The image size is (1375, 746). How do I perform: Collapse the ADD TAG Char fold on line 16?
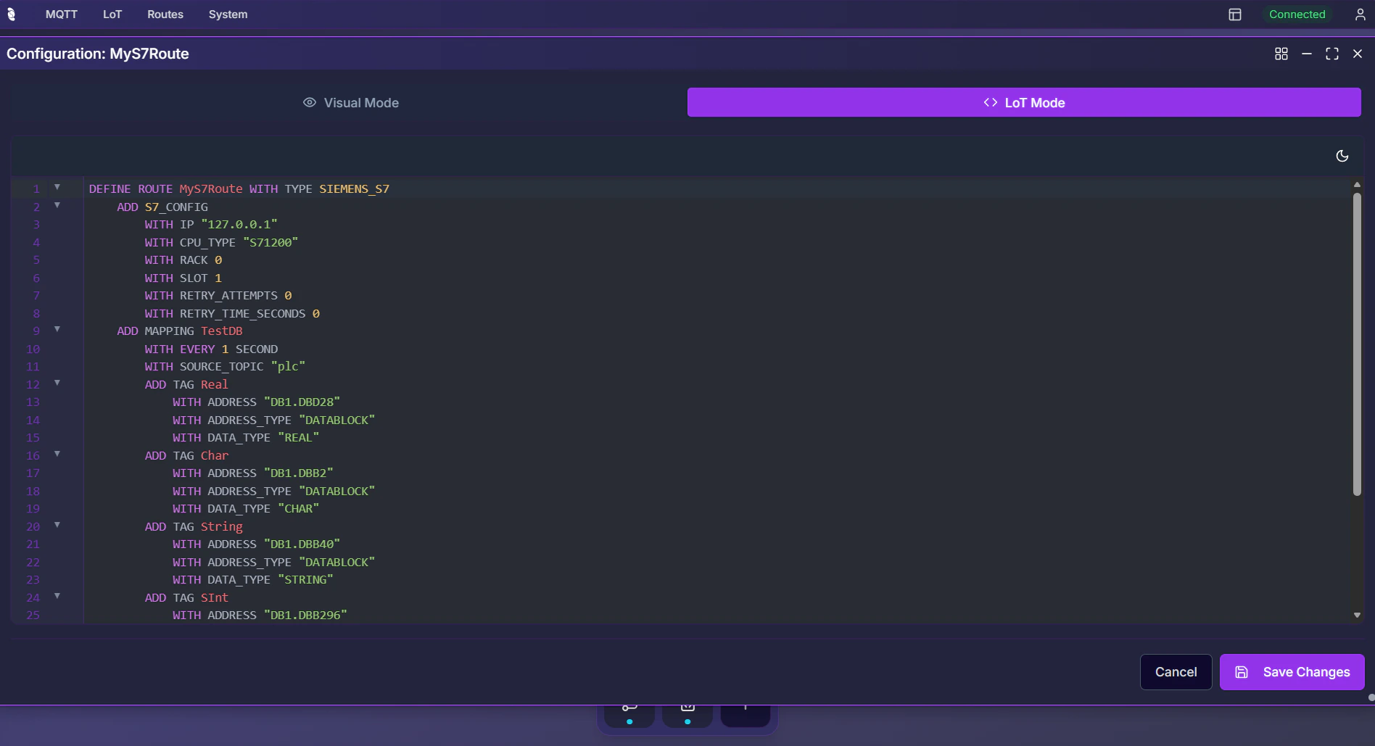pos(57,454)
